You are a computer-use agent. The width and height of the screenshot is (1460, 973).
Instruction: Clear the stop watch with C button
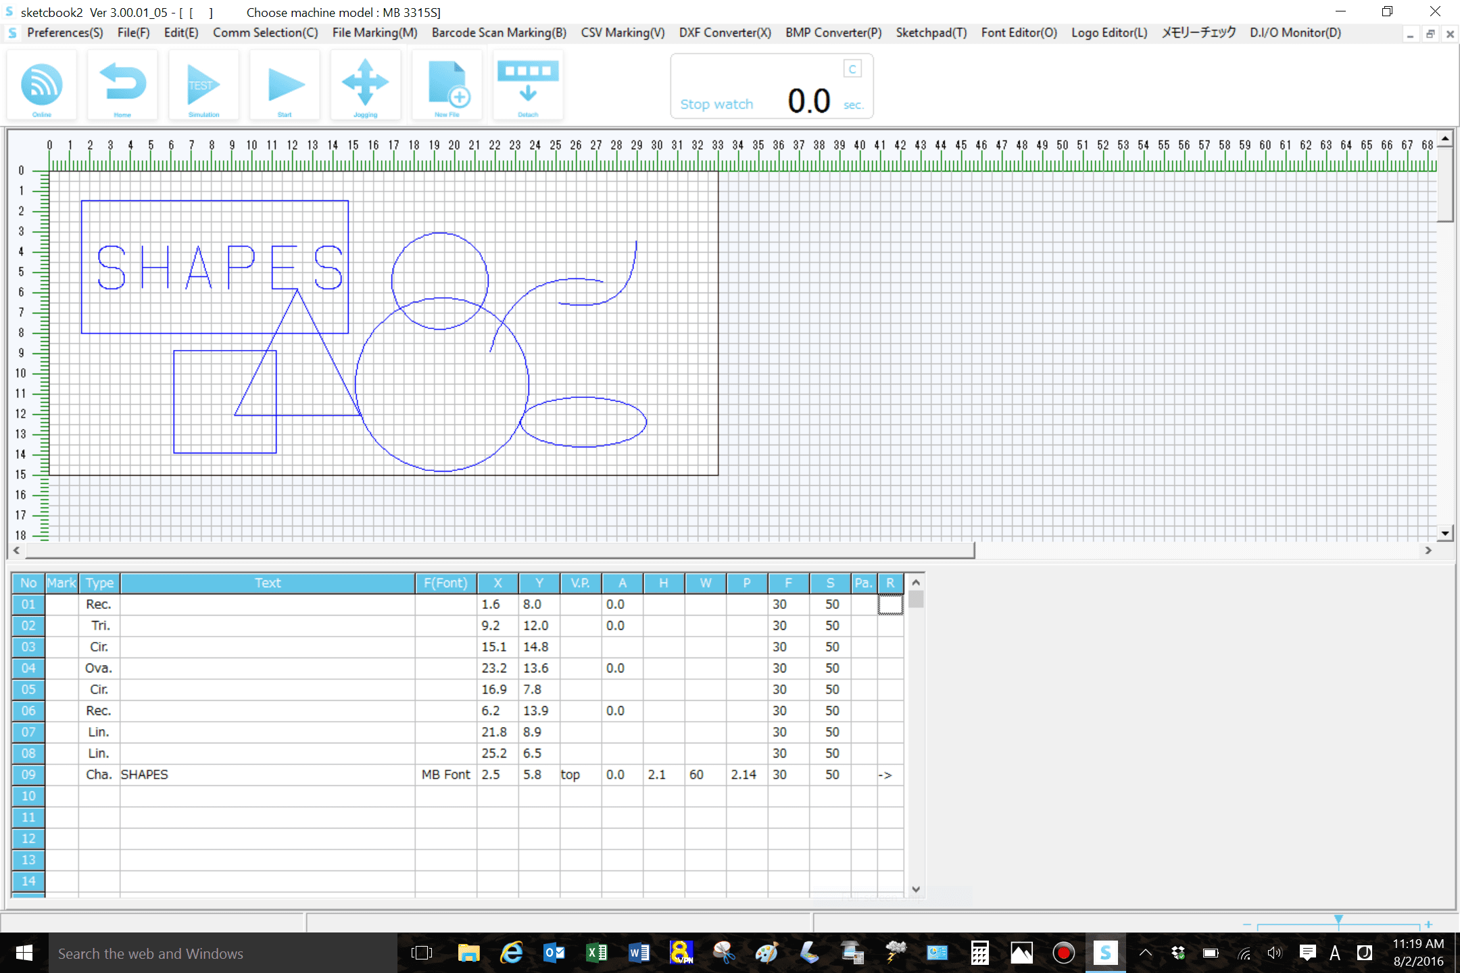852,69
